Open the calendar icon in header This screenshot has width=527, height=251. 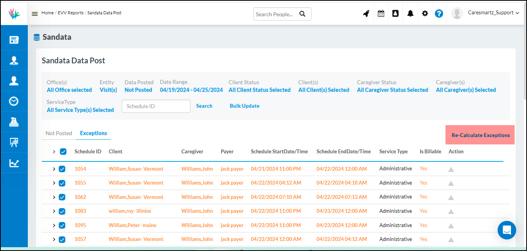[x=381, y=14]
